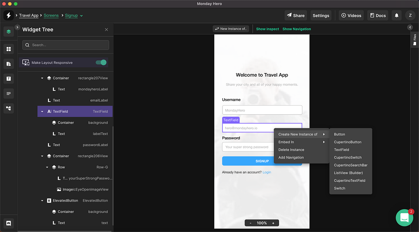419x232 pixels.
Task: Open the Files side tab
Action: 415,40
